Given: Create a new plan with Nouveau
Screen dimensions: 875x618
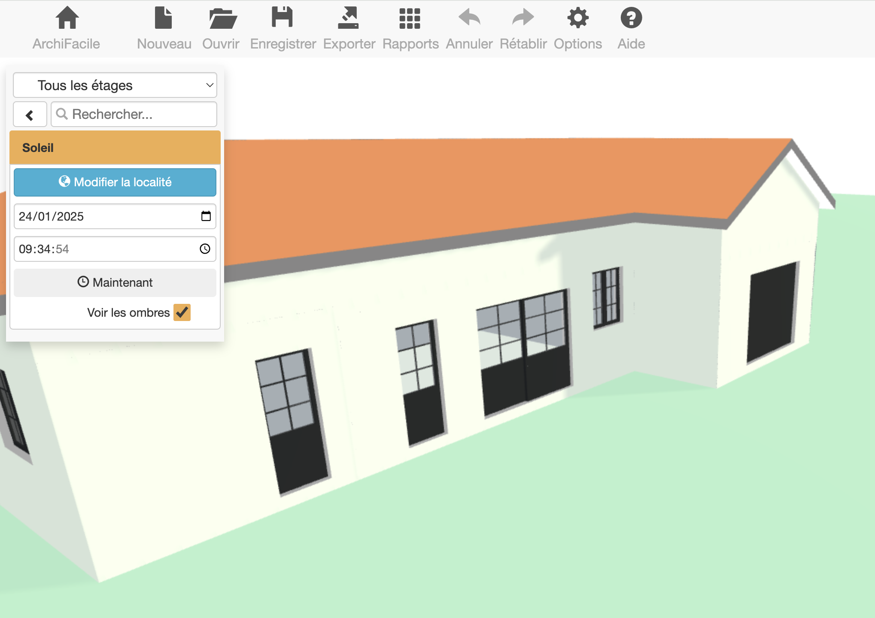Looking at the screenshot, I should click(x=163, y=18).
